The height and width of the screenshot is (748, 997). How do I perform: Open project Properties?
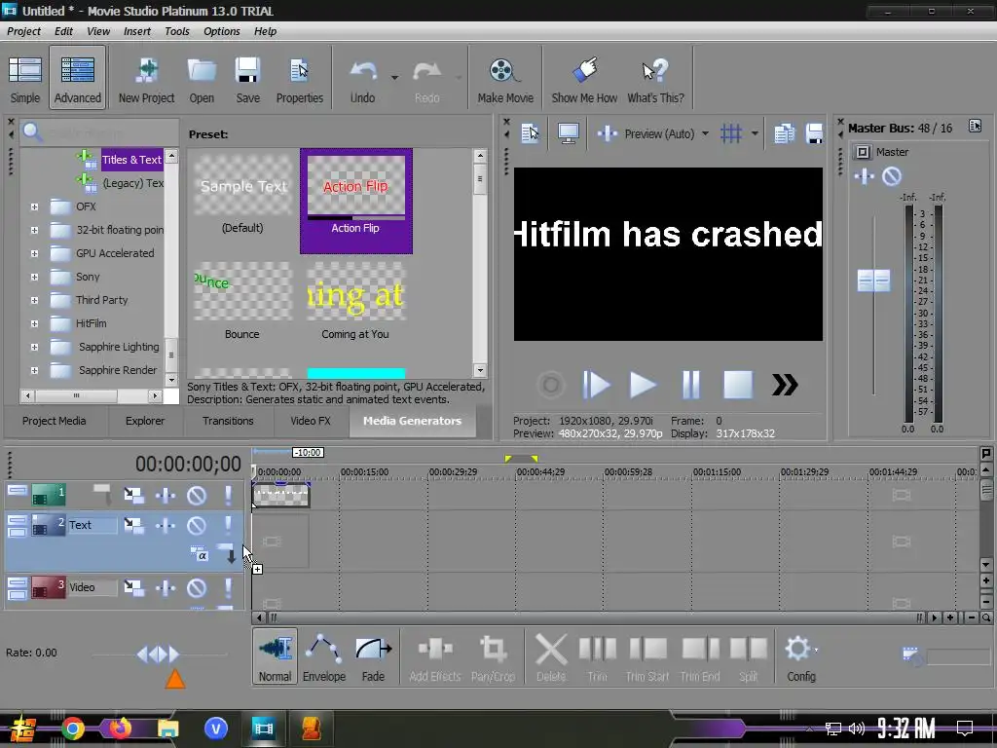[300, 80]
